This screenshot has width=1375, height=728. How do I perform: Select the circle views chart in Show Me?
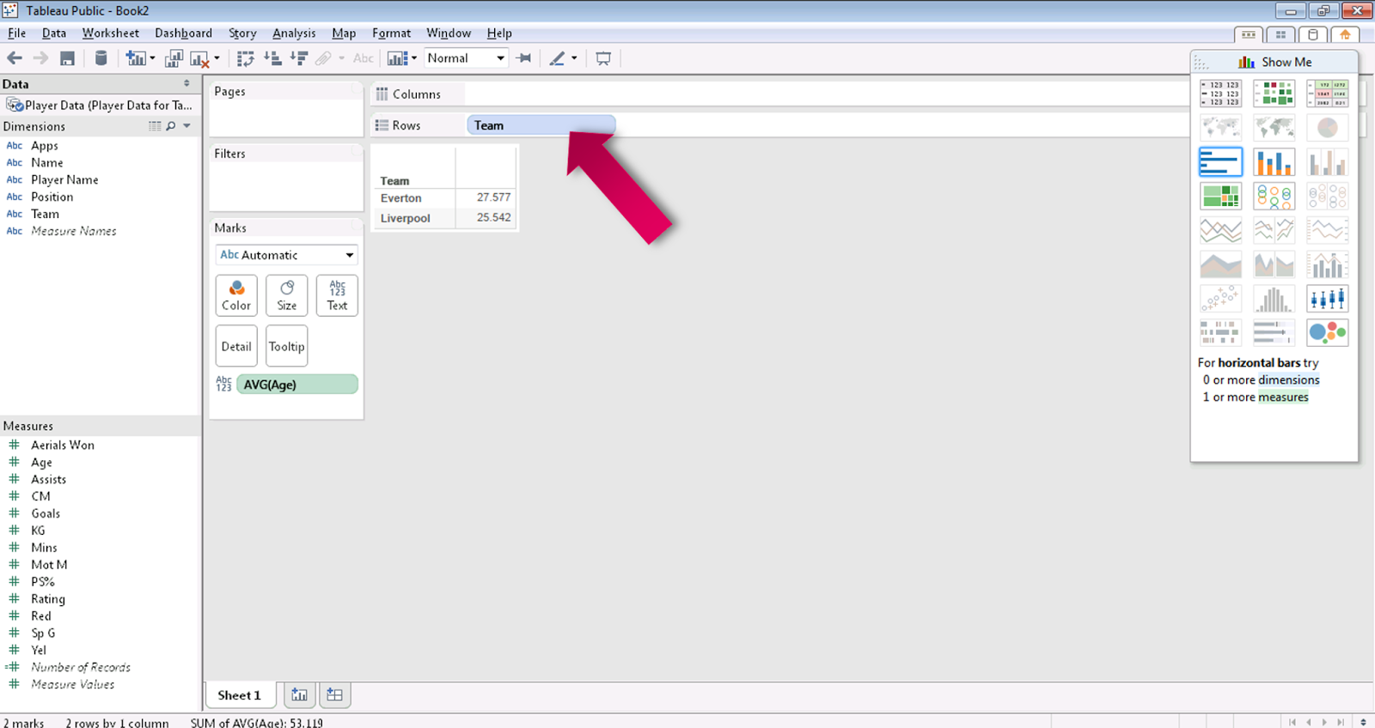[x=1274, y=196]
